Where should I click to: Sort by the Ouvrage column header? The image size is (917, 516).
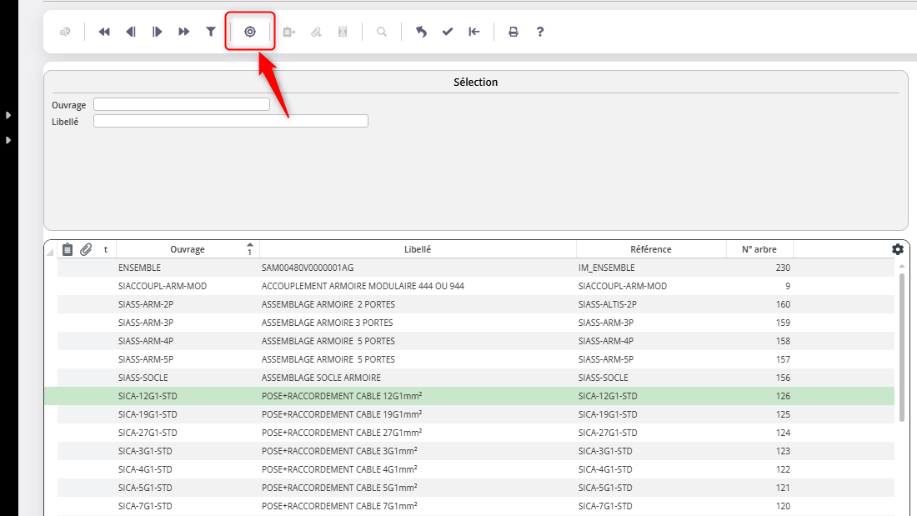[x=187, y=249]
